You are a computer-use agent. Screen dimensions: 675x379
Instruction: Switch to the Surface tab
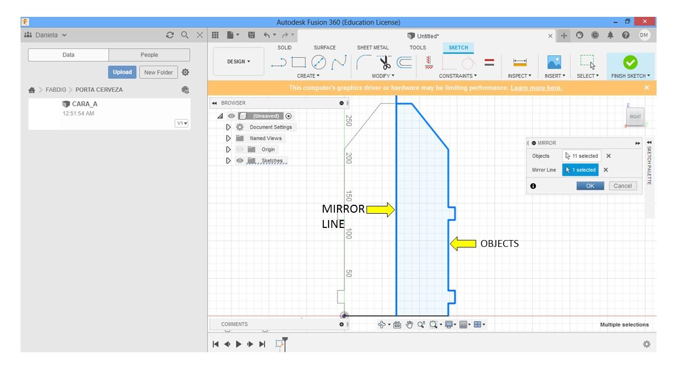(325, 47)
